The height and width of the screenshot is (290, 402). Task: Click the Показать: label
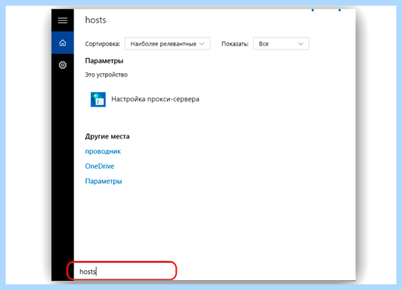click(x=235, y=44)
